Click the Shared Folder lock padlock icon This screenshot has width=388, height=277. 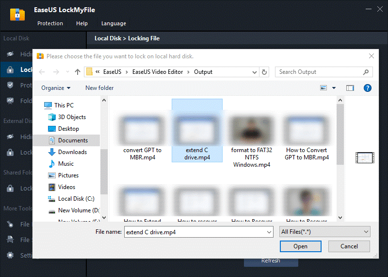click(x=10, y=188)
